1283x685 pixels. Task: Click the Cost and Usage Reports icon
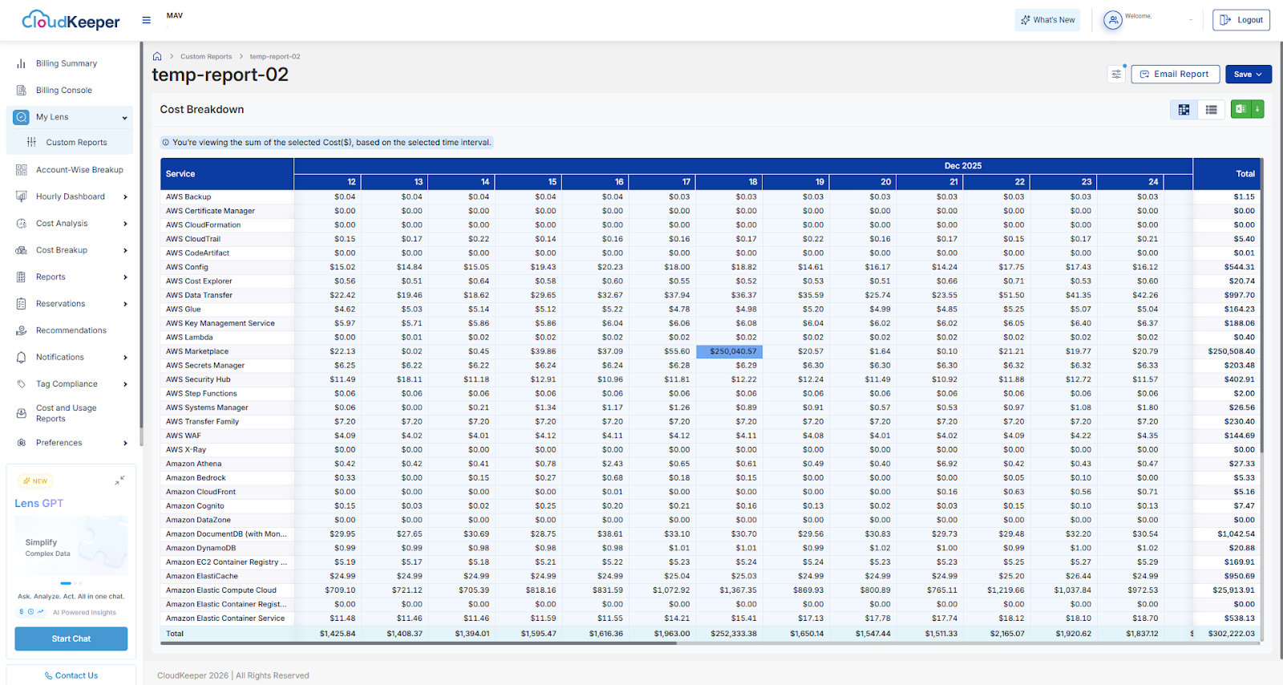tap(21, 413)
